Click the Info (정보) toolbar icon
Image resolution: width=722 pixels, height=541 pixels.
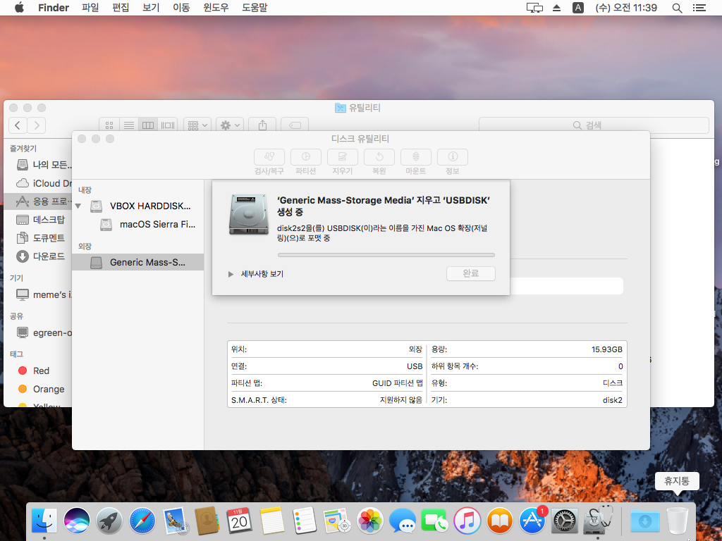[x=453, y=157]
